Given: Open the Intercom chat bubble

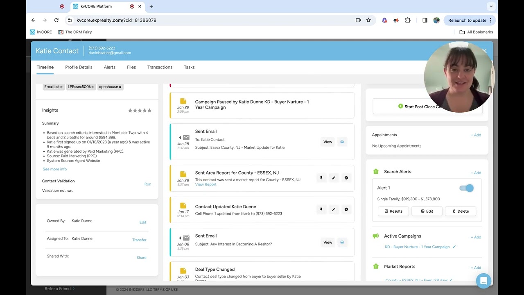Looking at the screenshot, I should click(483, 281).
